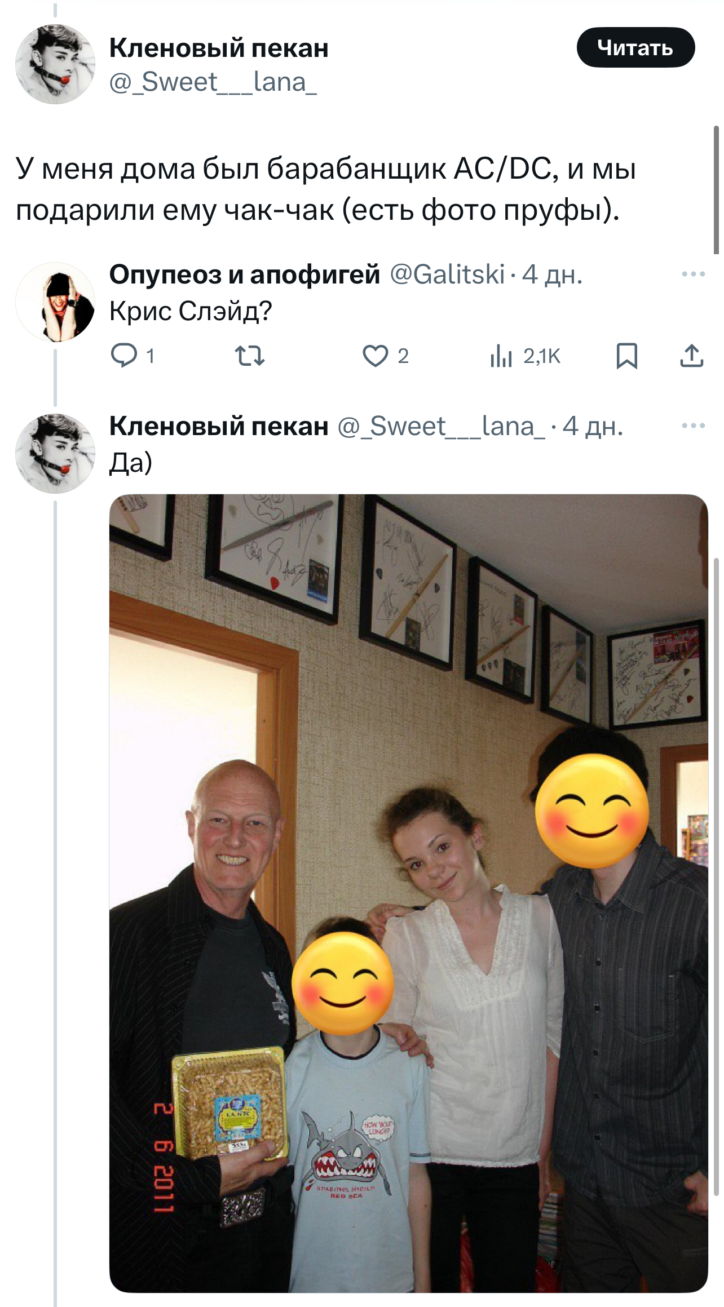Open the name Опупеоз и апофигей
The image size is (724, 1307).
[245, 274]
